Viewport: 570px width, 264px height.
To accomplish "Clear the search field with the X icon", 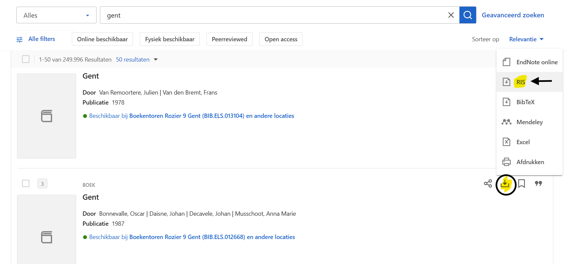I will pyautogui.click(x=451, y=15).
